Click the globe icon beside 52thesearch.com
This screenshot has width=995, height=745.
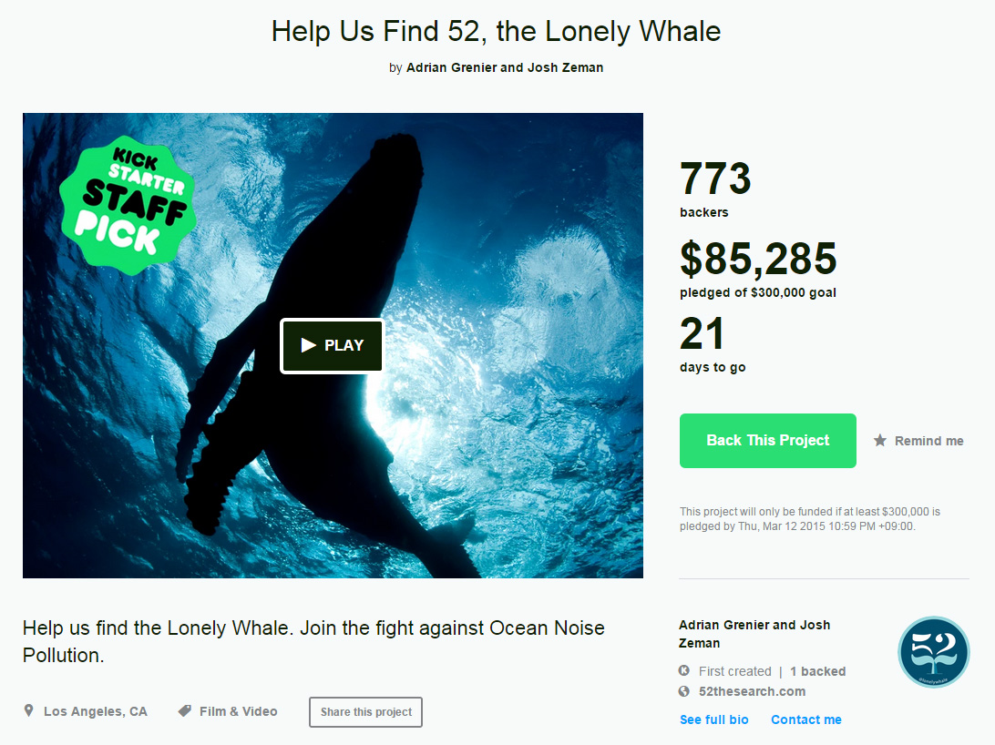[x=684, y=691]
